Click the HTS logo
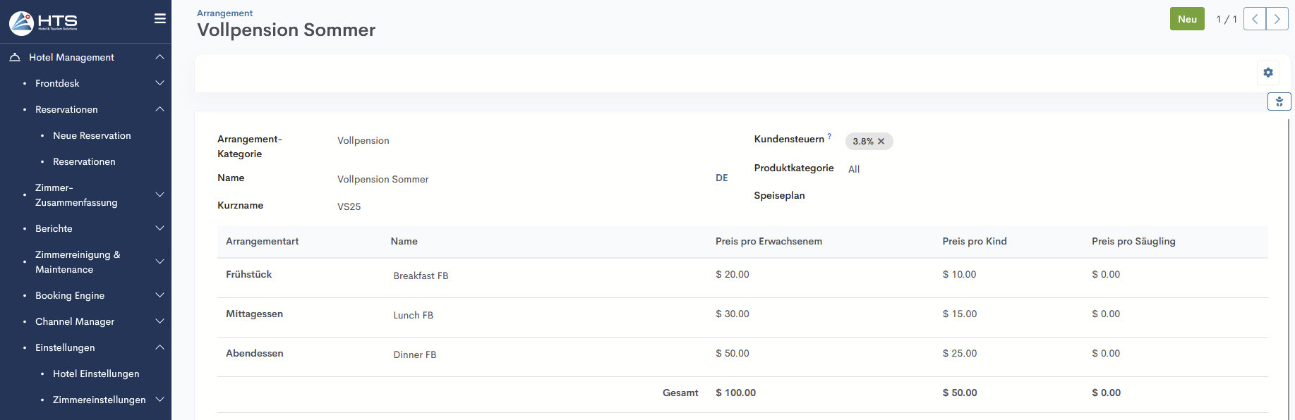The width and height of the screenshot is (1295, 420). pyautogui.click(x=44, y=23)
